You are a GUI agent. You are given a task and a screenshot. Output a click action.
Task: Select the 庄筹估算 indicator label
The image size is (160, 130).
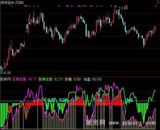tap(19, 79)
